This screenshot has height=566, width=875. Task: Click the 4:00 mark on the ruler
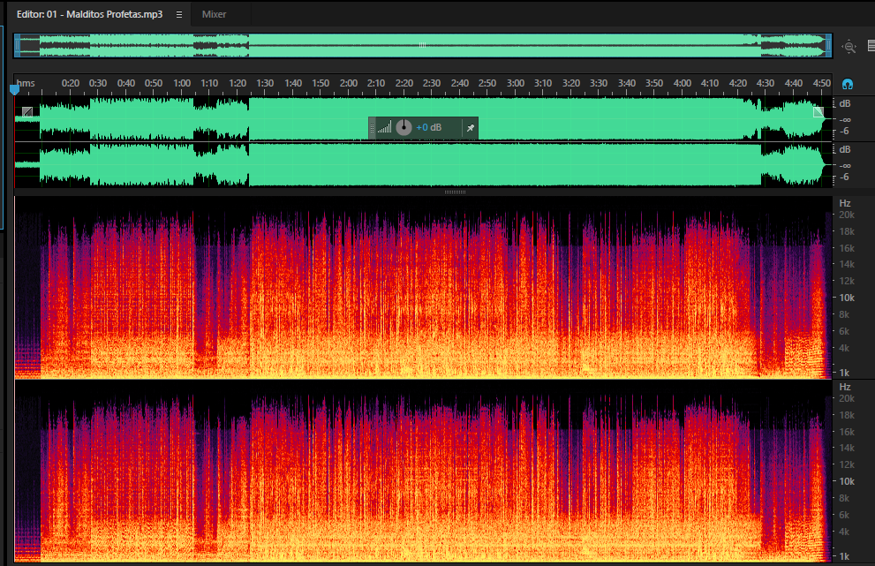point(683,83)
